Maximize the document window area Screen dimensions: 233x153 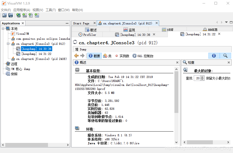(231, 22)
